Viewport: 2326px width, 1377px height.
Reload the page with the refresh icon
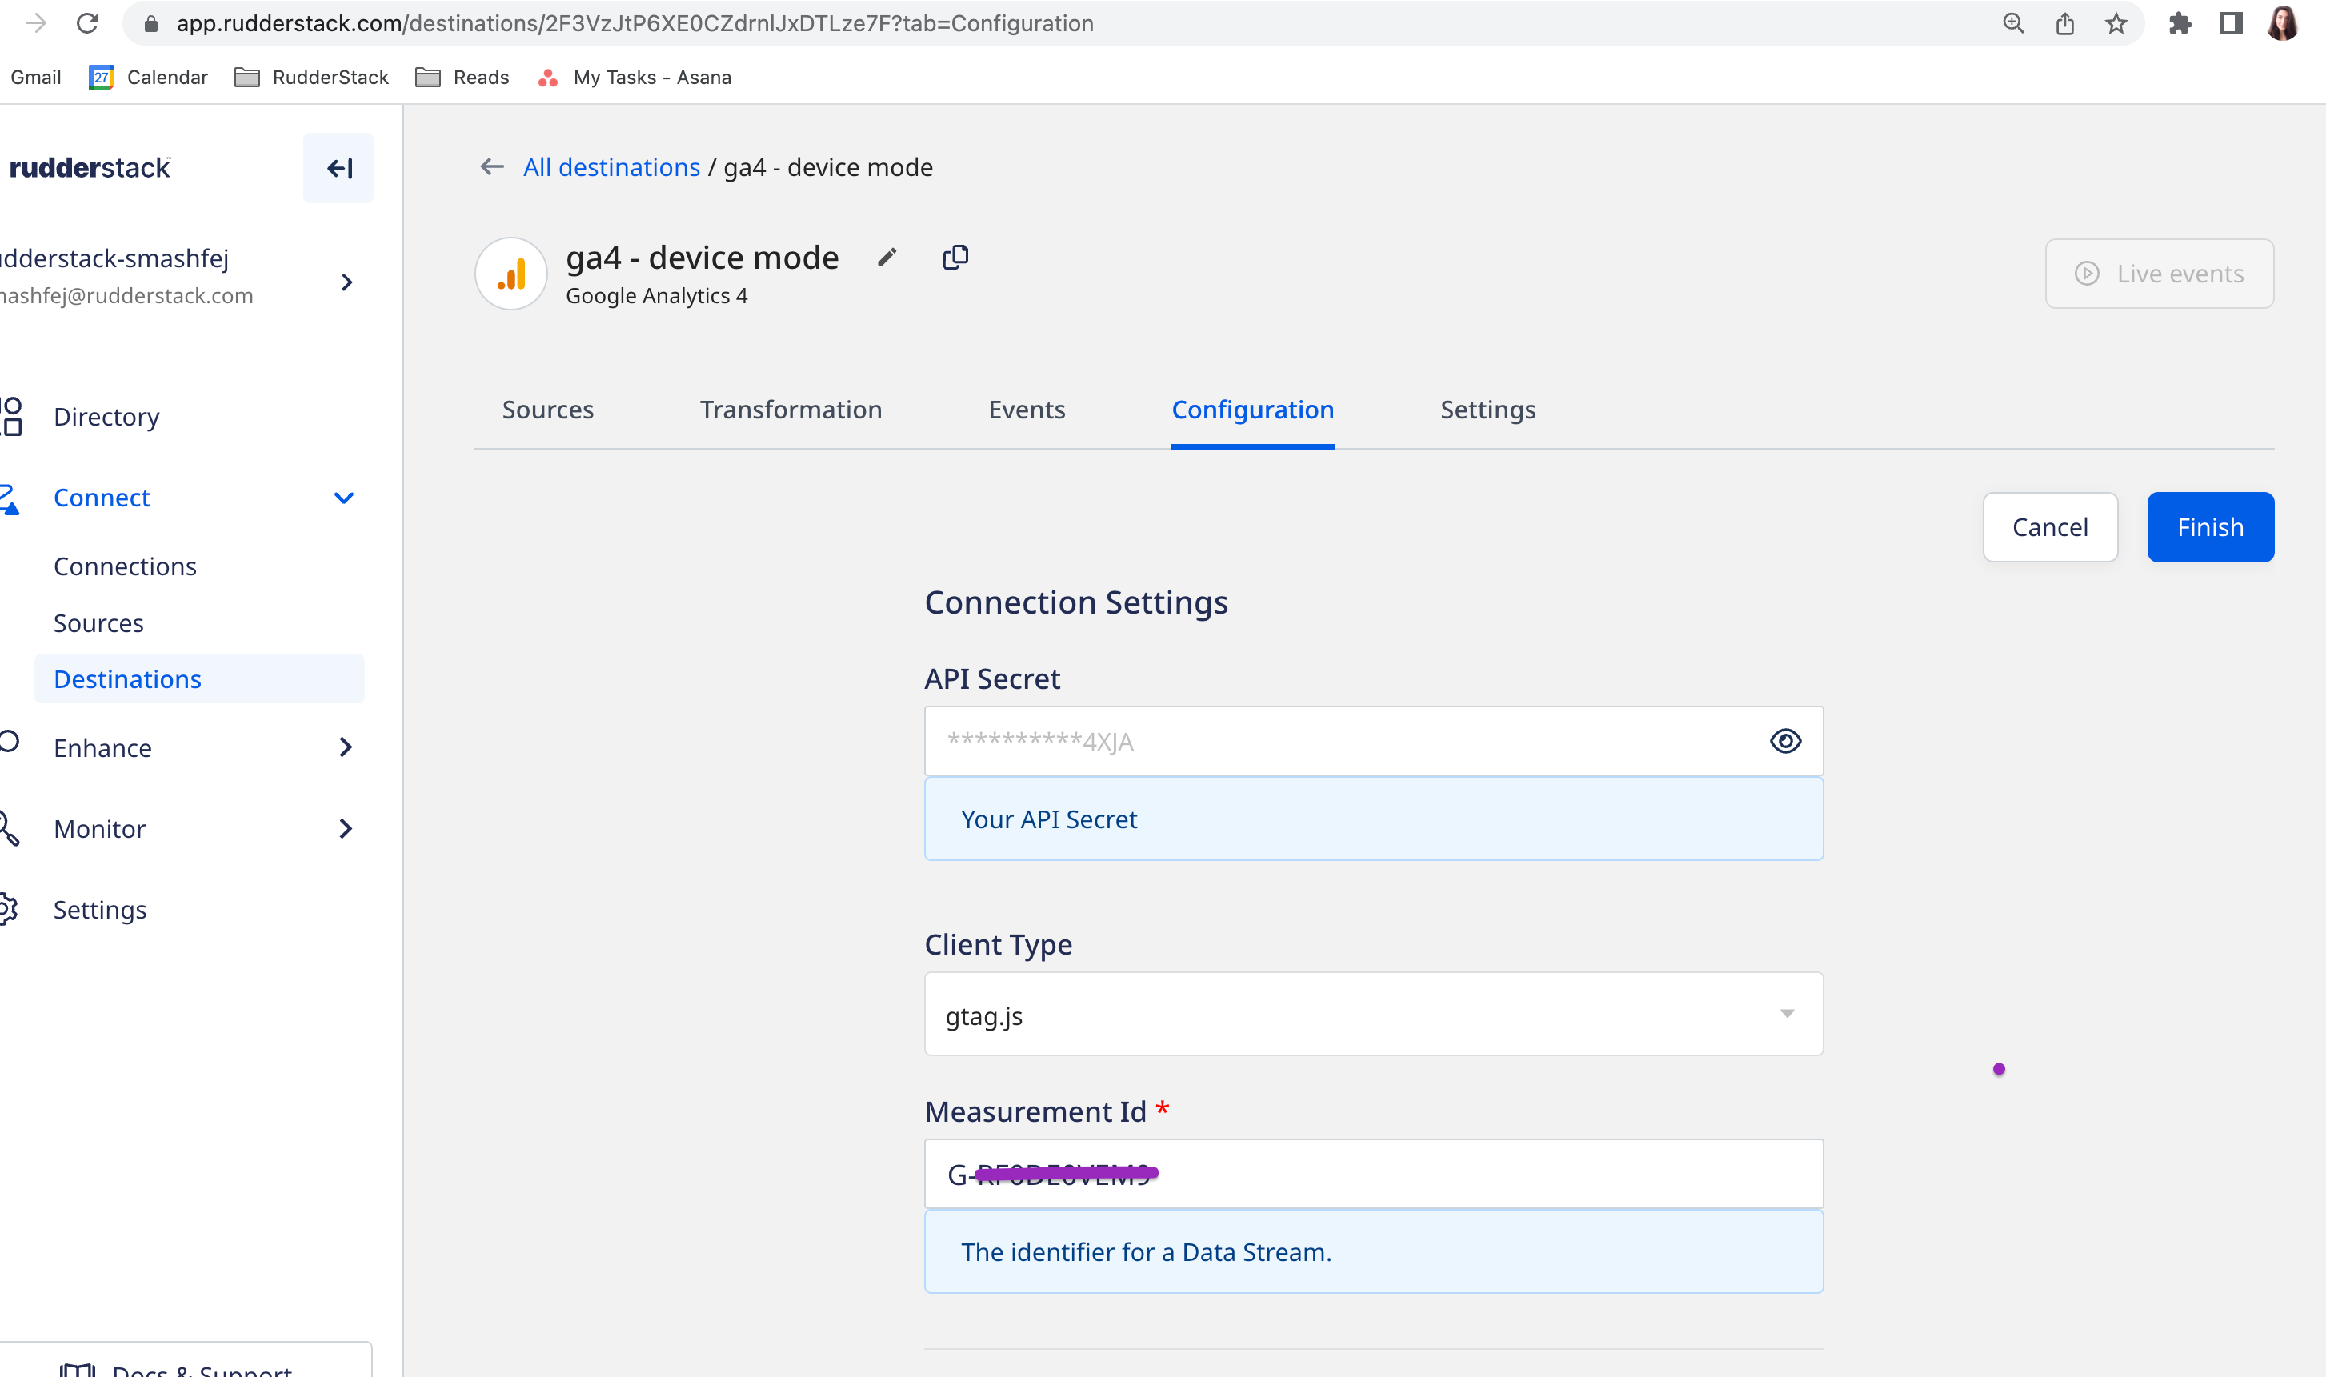[87, 23]
